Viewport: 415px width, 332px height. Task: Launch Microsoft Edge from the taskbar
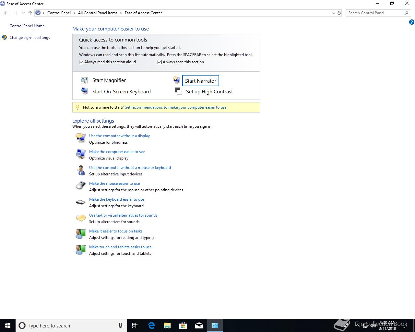pos(151,326)
